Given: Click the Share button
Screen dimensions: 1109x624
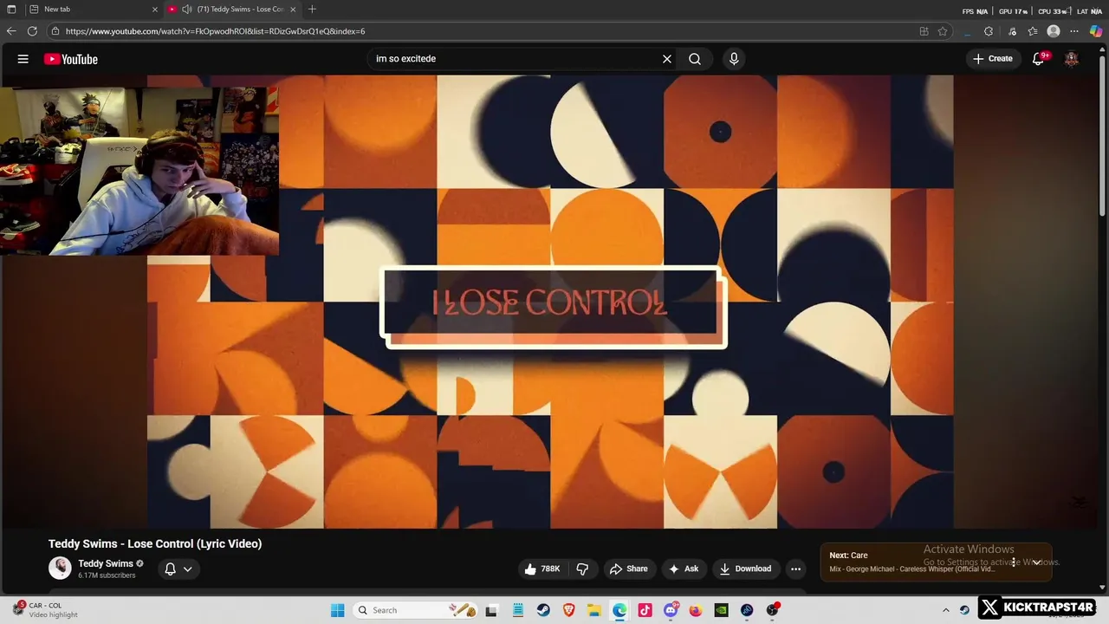Looking at the screenshot, I should tap(628, 569).
